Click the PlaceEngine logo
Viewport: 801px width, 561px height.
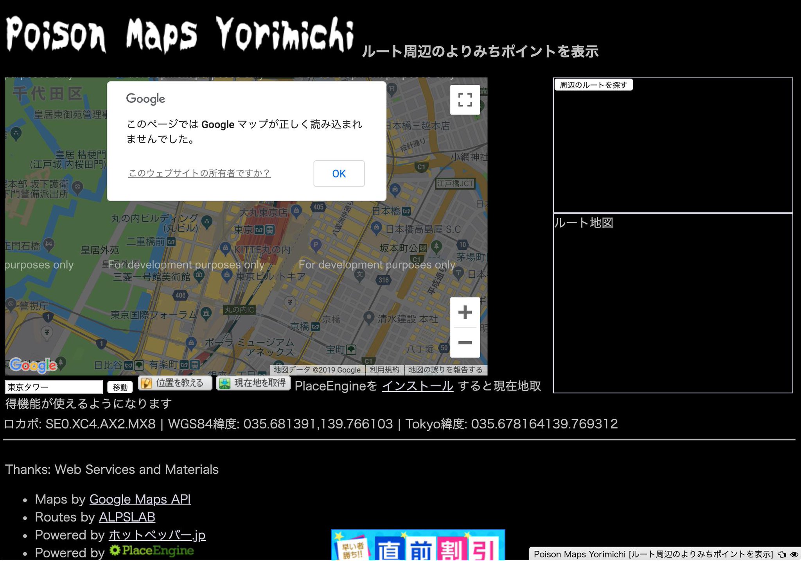[151, 550]
